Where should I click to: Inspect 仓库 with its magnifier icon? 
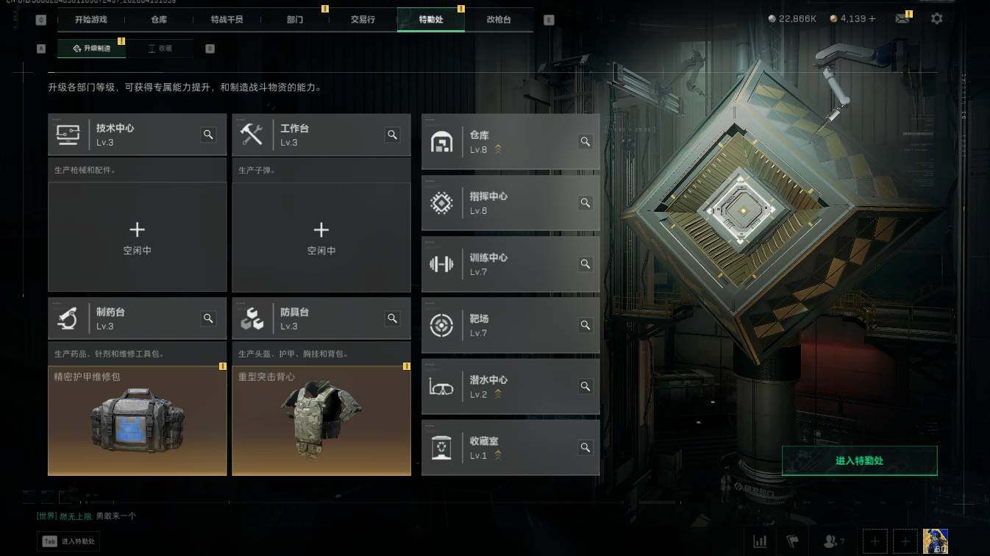tap(585, 141)
